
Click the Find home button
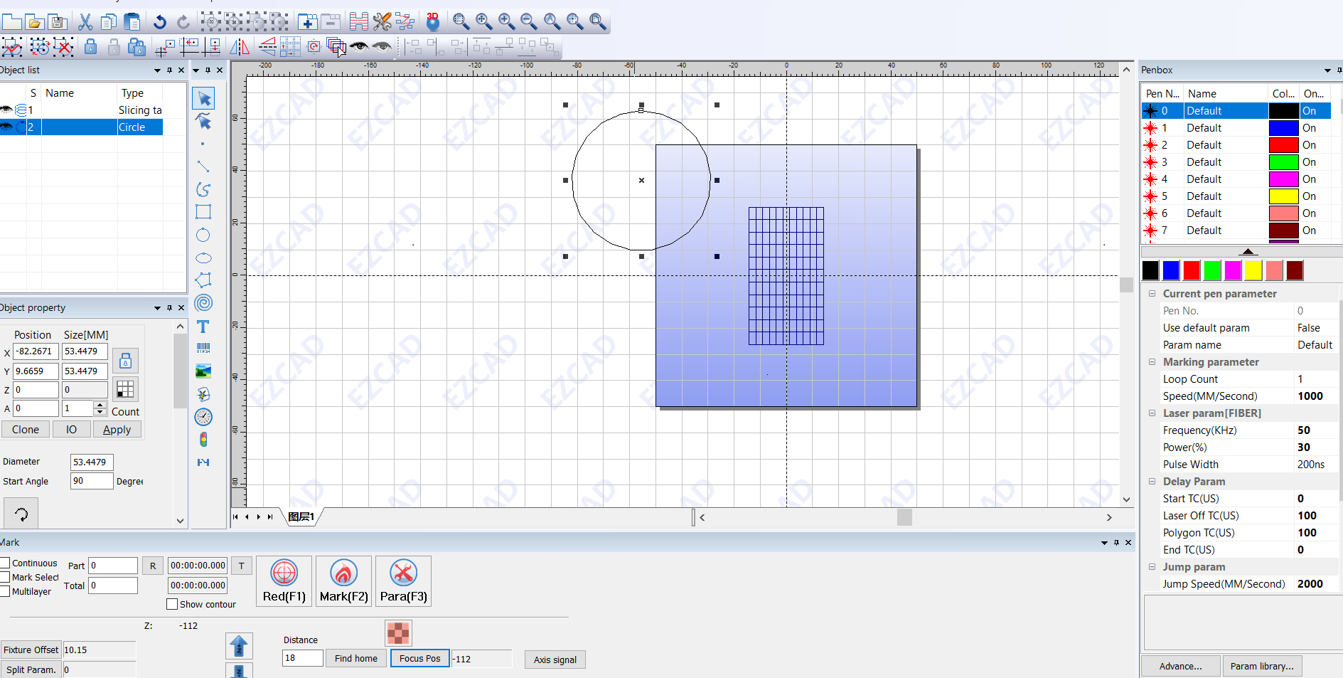coord(356,659)
